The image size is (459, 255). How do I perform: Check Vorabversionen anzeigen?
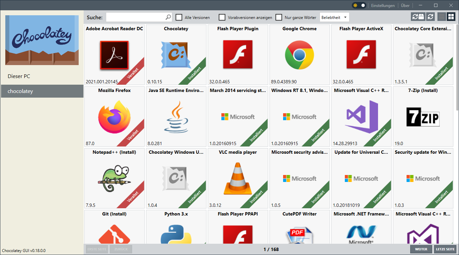point(222,17)
